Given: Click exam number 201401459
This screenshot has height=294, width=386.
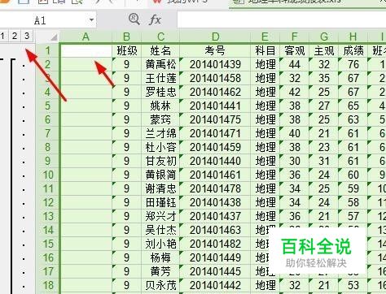Looking at the screenshot, I should pos(215,147).
